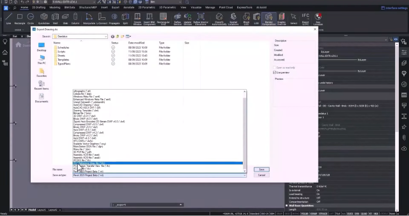Toggle DYN in the status bar

(x=357, y=213)
